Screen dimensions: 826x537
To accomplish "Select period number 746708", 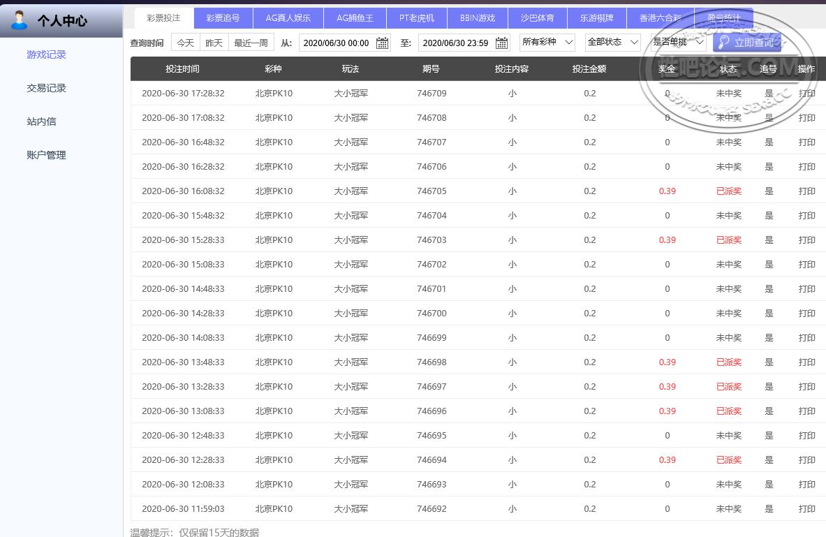I will tap(432, 118).
